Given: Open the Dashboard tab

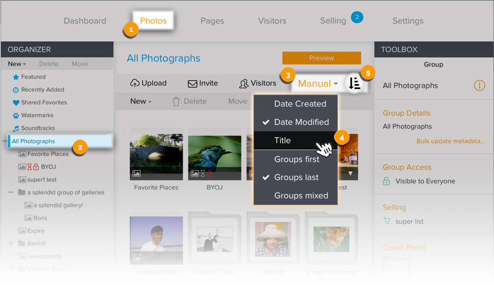Looking at the screenshot, I should coord(85,21).
